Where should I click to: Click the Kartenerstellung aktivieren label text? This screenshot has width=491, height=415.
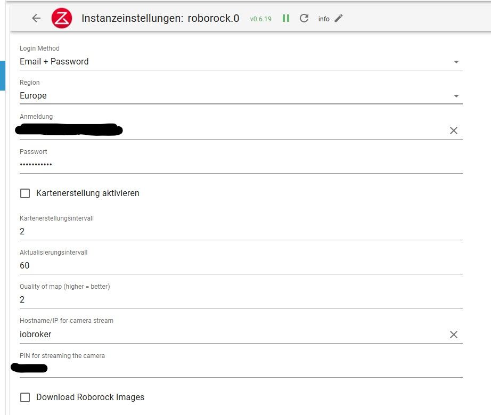[x=88, y=193]
